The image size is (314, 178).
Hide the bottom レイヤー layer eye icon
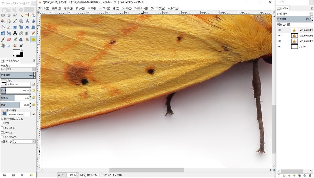[x=280, y=47]
